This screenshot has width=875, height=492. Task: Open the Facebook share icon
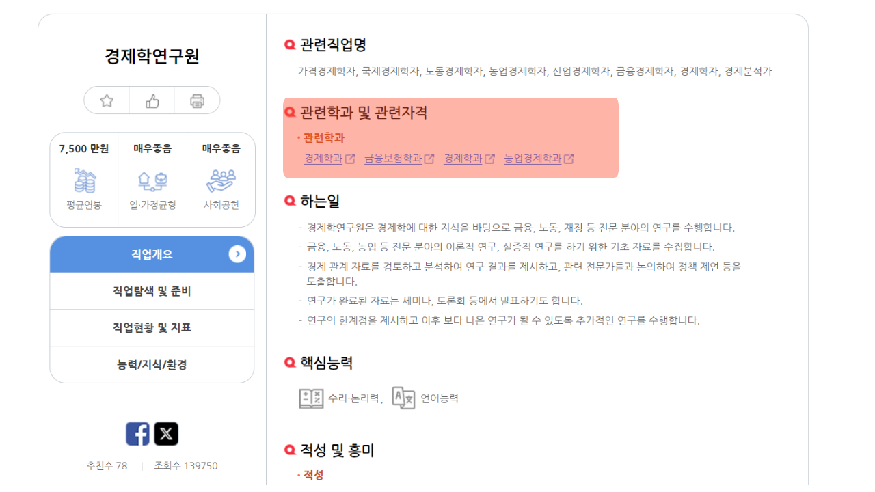click(138, 433)
